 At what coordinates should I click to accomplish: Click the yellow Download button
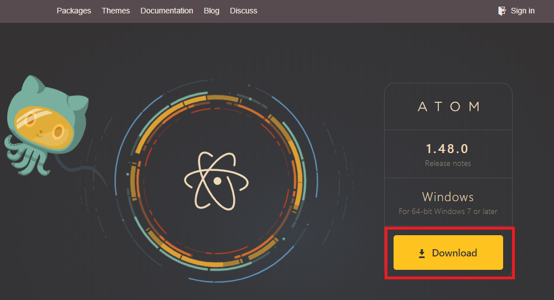pyautogui.click(x=448, y=253)
